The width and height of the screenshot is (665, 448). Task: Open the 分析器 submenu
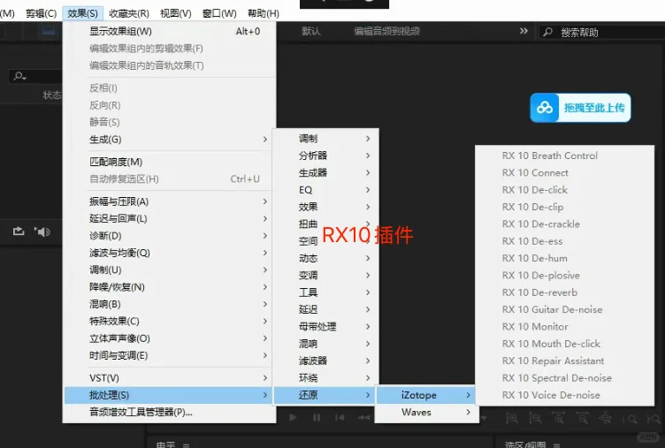pyautogui.click(x=325, y=156)
